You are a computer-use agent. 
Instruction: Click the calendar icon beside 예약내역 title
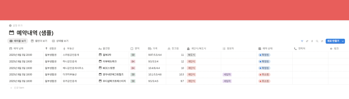(12, 33)
